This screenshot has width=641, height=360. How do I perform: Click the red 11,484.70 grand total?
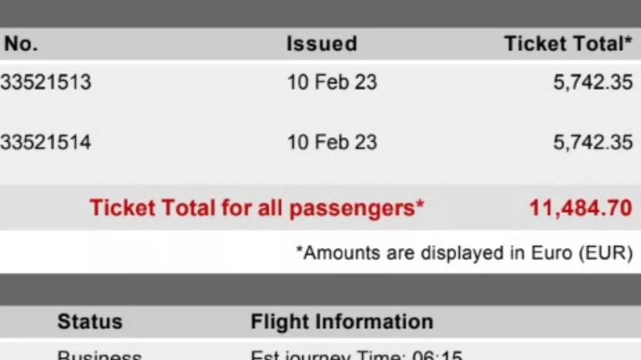(580, 208)
